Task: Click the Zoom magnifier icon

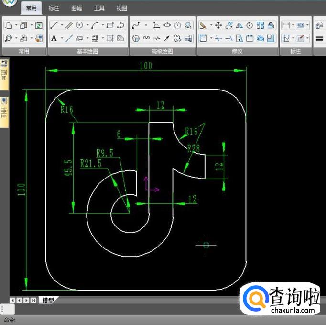Action: pos(9,38)
